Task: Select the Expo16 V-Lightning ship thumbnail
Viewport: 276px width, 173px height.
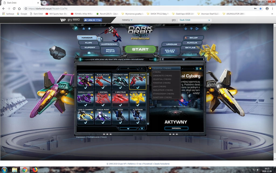Action: click(x=85, y=99)
